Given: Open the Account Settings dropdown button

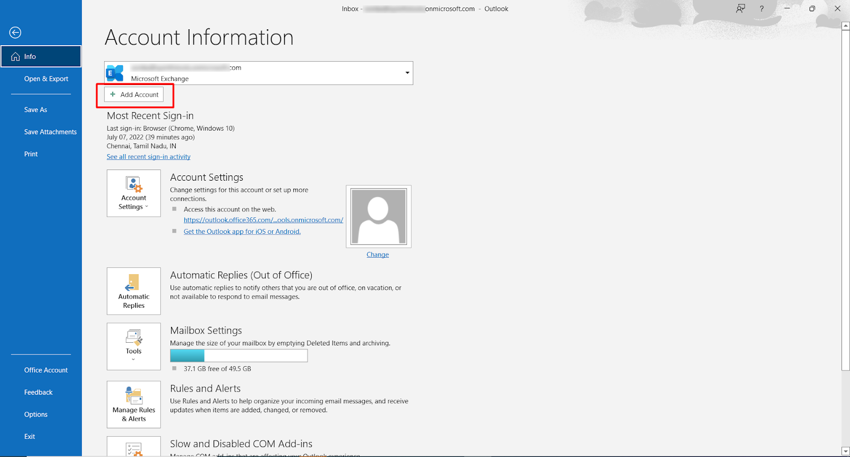Looking at the screenshot, I should [134, 193].
